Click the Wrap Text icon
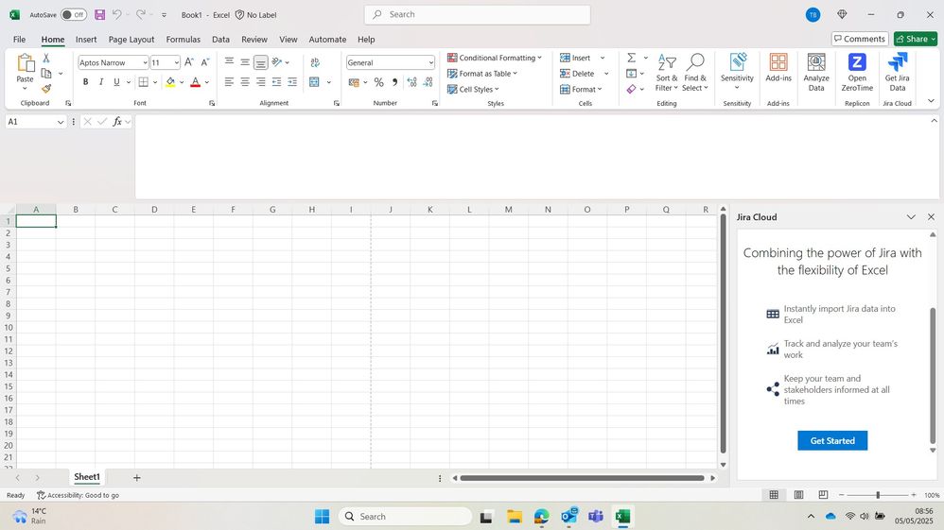Screen dimensions: 944x530 coord(315,62)
